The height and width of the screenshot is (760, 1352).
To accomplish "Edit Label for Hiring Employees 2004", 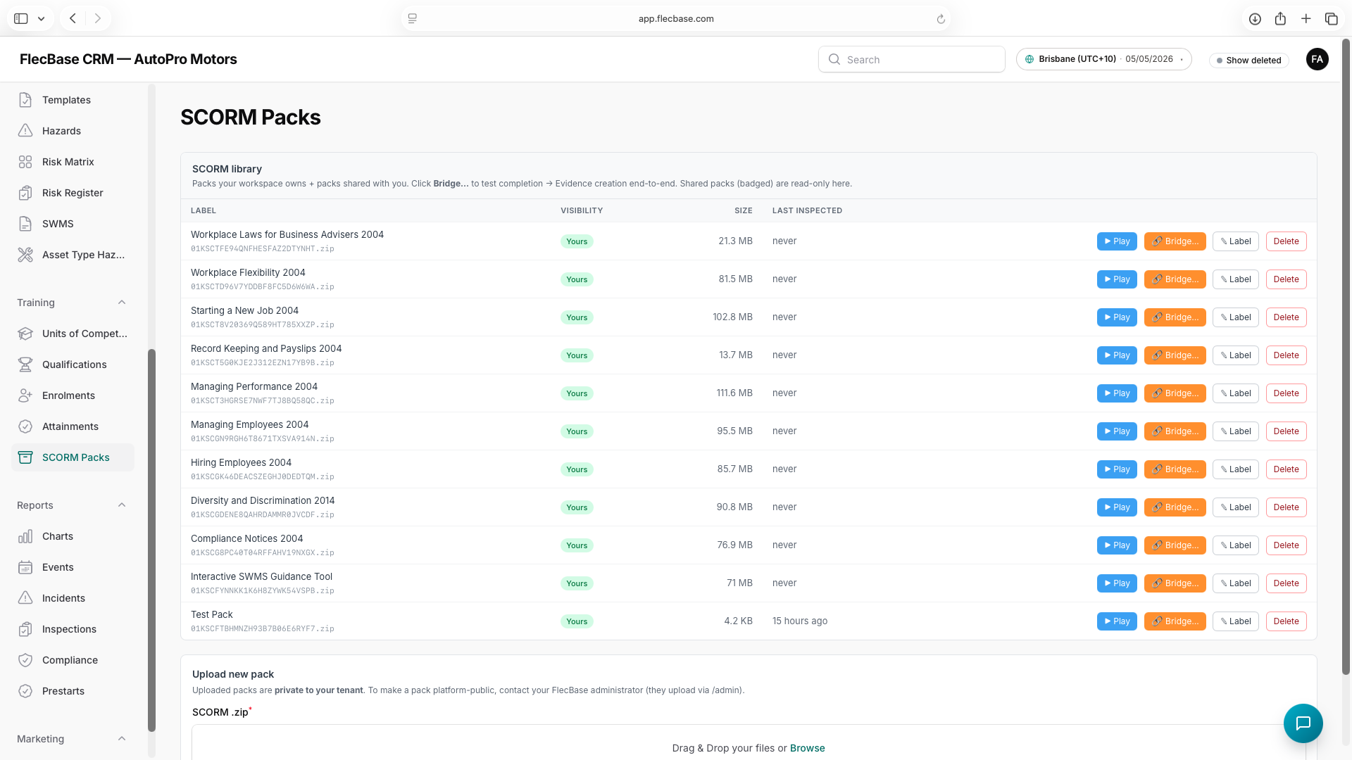I will tap(1235, 469).
